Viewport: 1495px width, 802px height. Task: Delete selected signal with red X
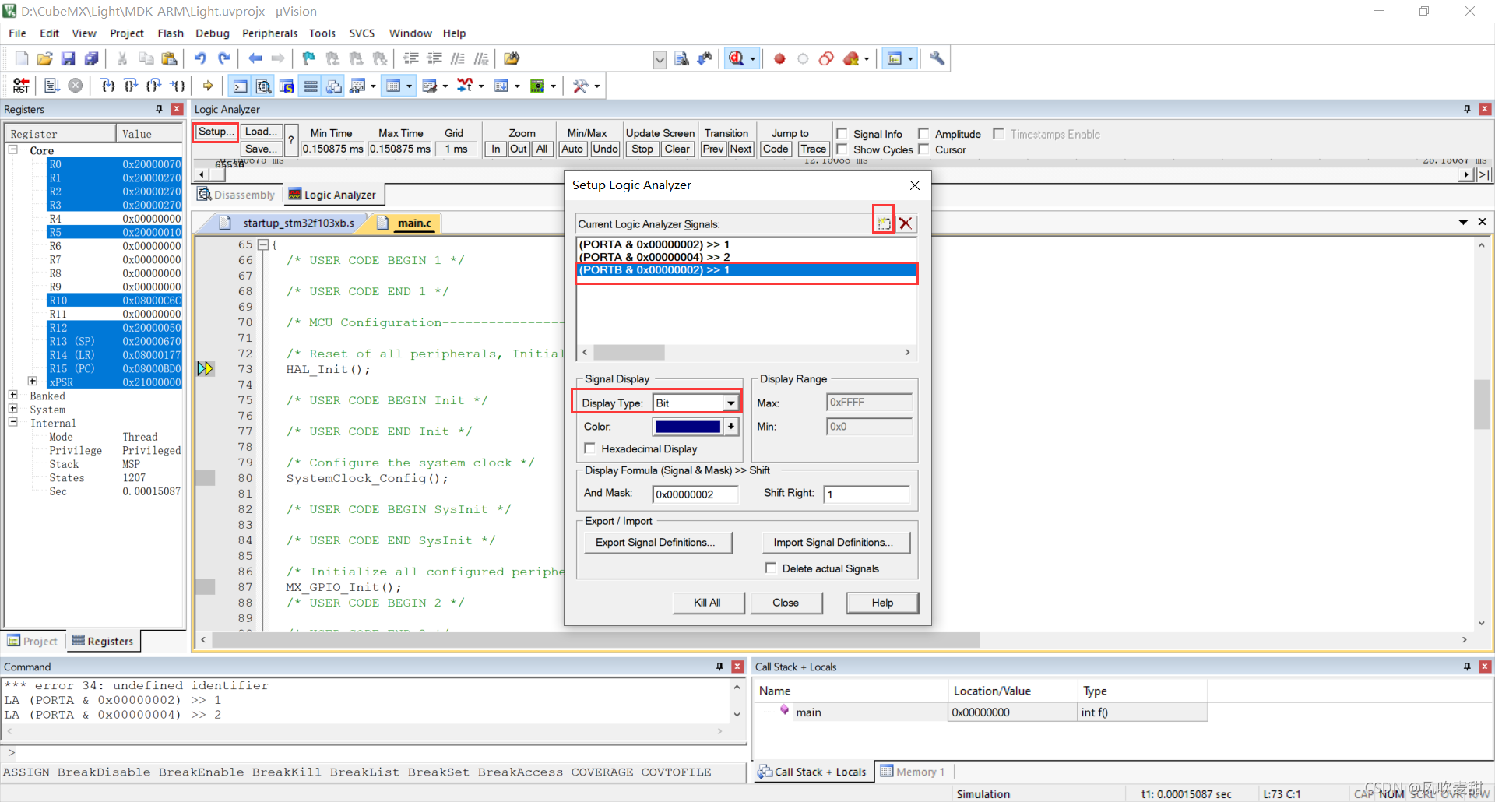click(x=906, y=223)
